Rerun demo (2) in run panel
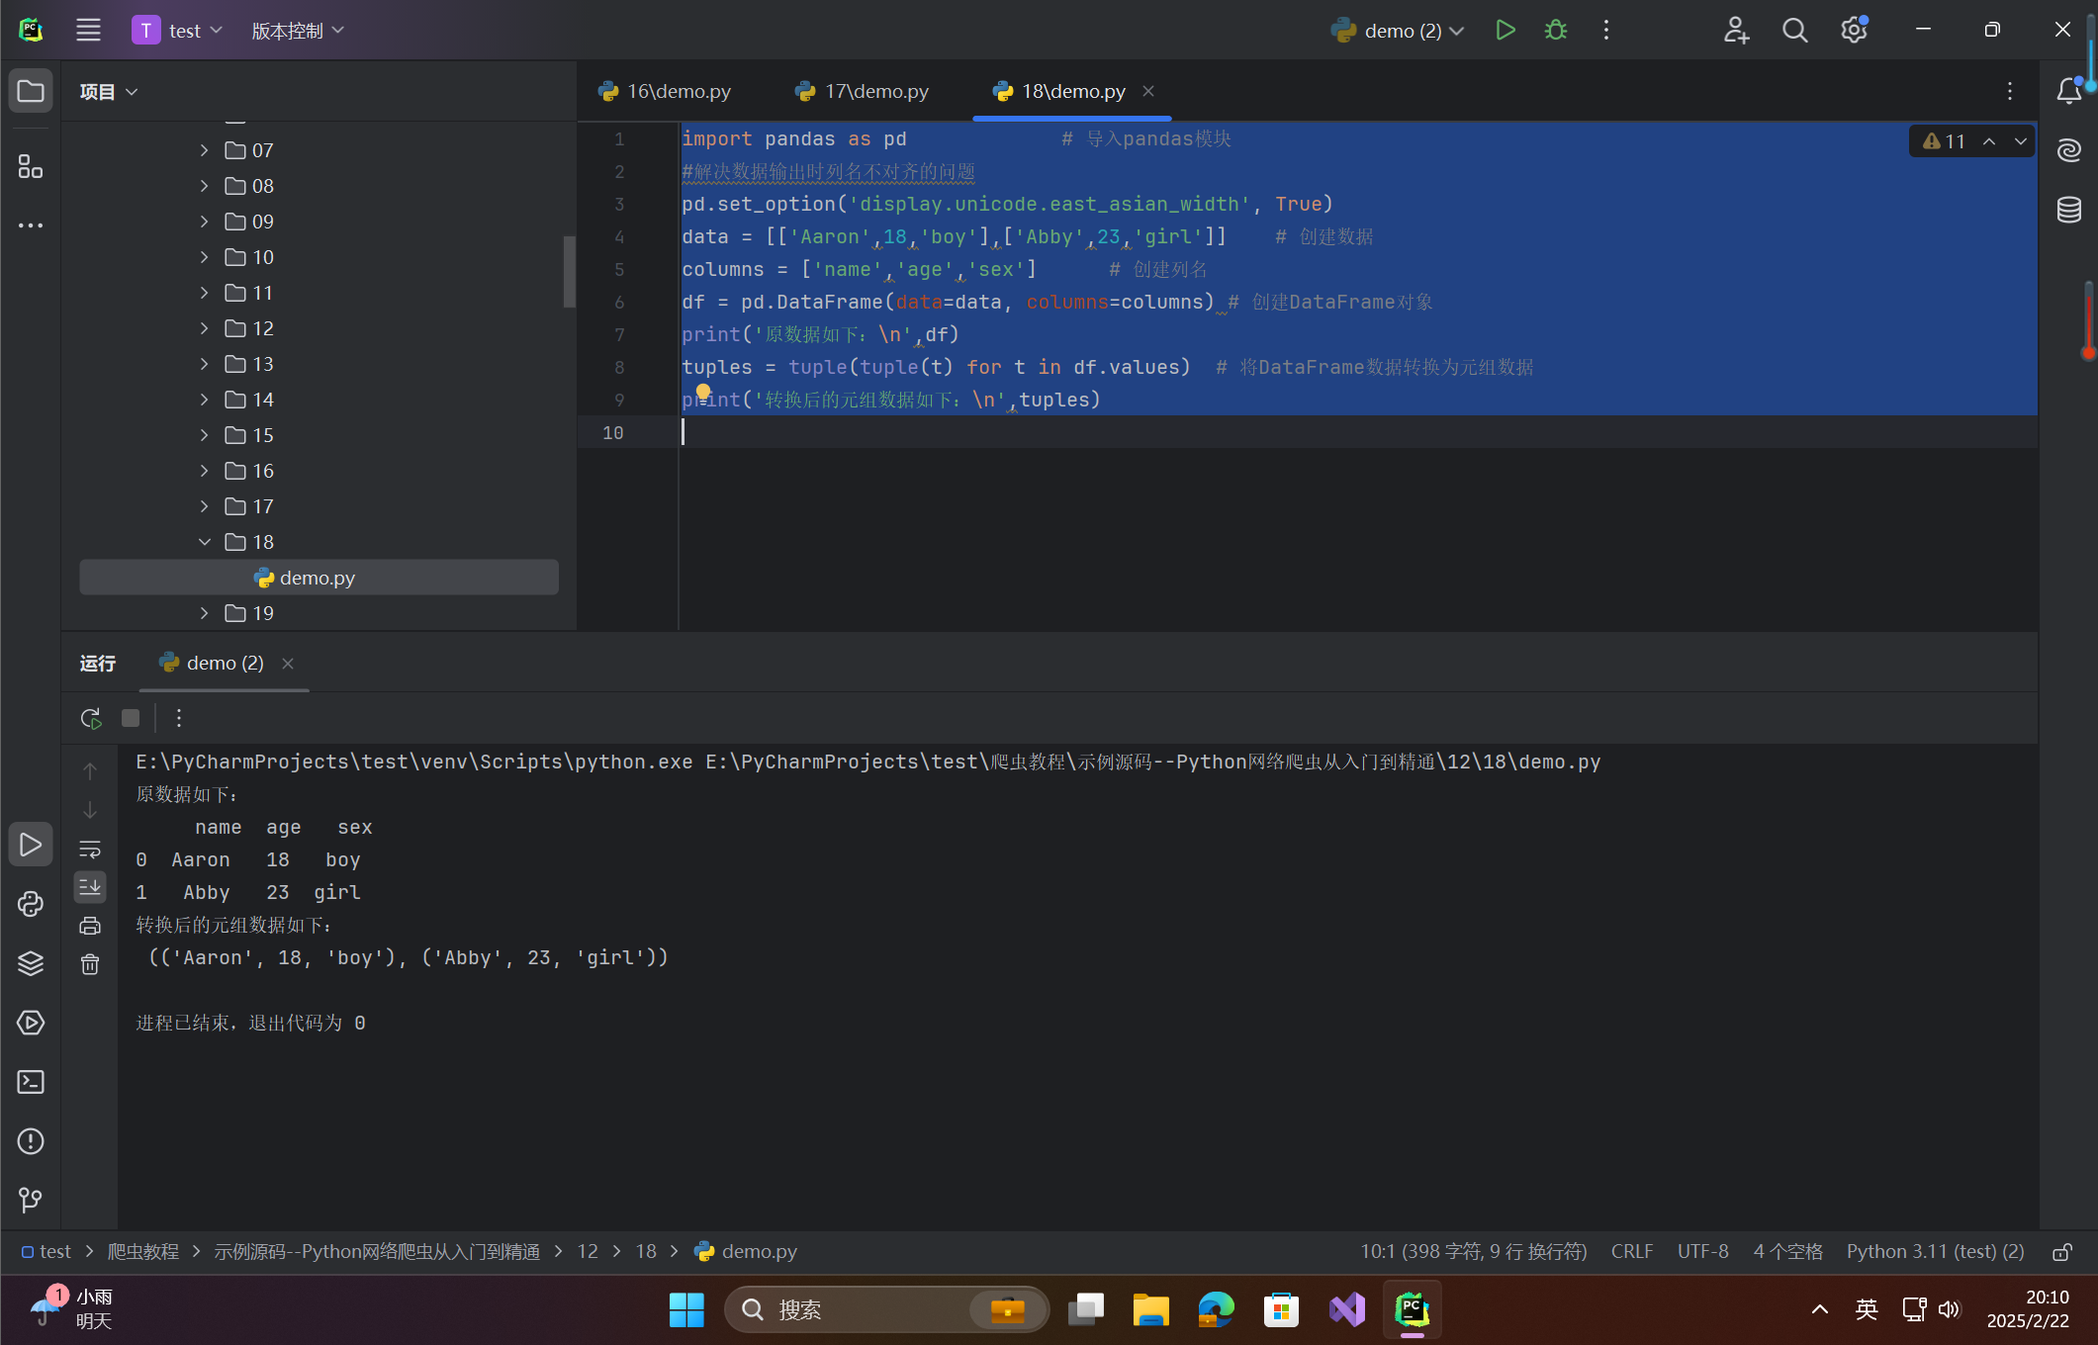Screen dimensions: 2098x1345 pyautogui.click(x=91, y=718)
